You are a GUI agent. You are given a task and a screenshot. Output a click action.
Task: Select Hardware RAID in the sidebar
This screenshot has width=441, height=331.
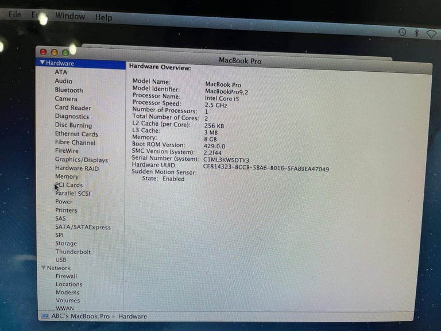77,168
